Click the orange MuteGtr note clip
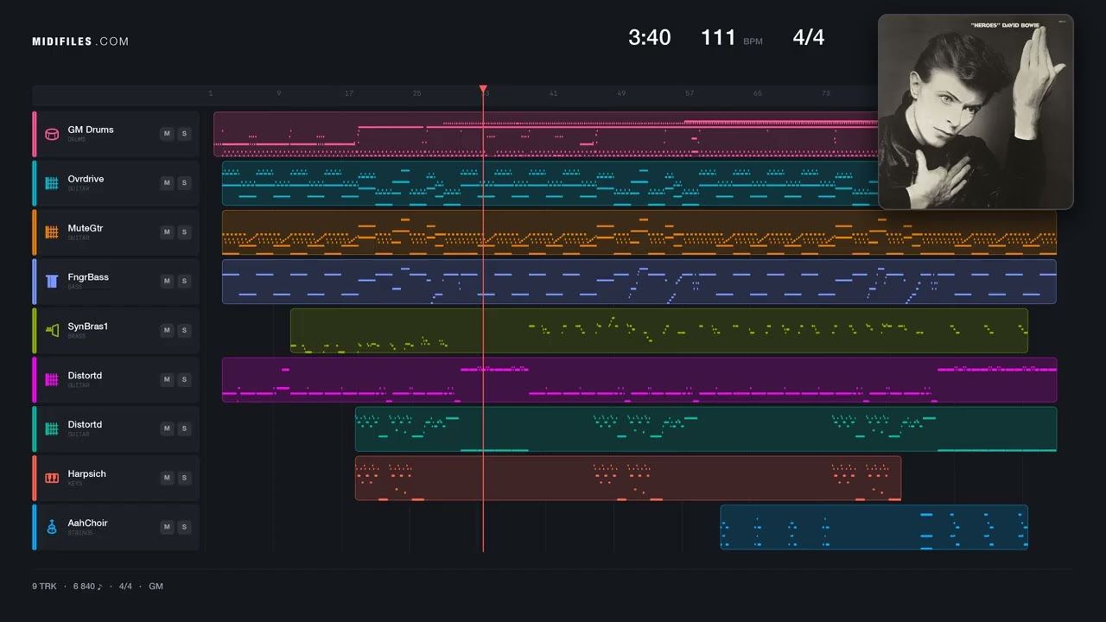This screenshot has width=1106, height=622. coord(639,232)
